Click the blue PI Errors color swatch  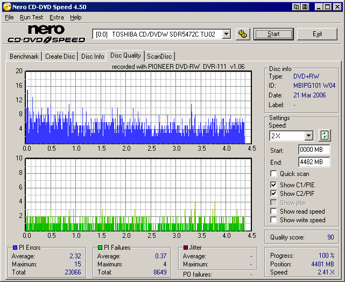point(15,248)
